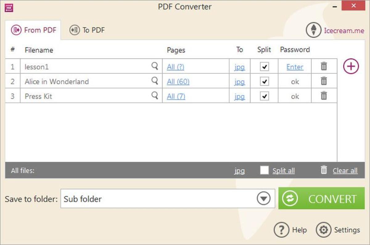Disable Split for Alice in Wonderland

264,81
